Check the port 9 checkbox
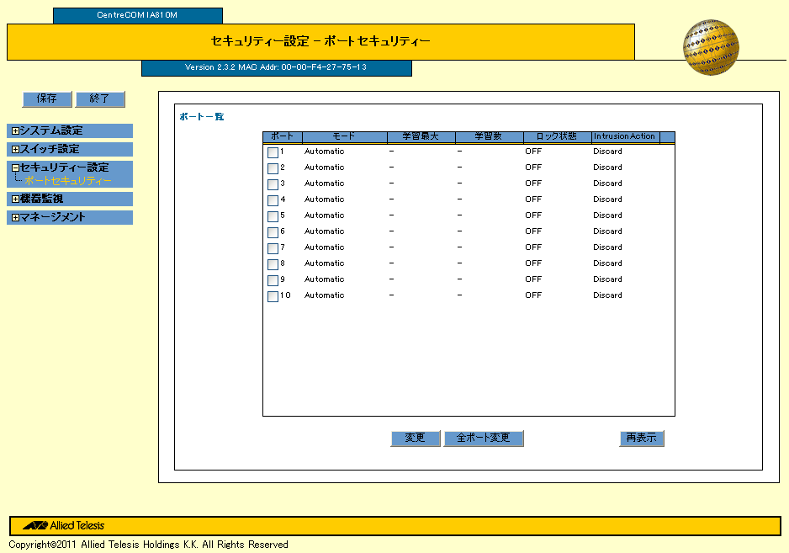The height and width of the screenshot is (553, 789). (x=273, y=280)
